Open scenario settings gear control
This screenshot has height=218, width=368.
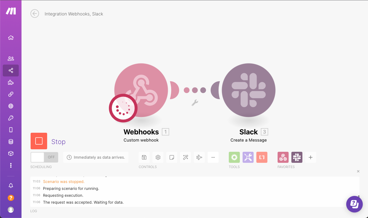[x=158, y=157]
